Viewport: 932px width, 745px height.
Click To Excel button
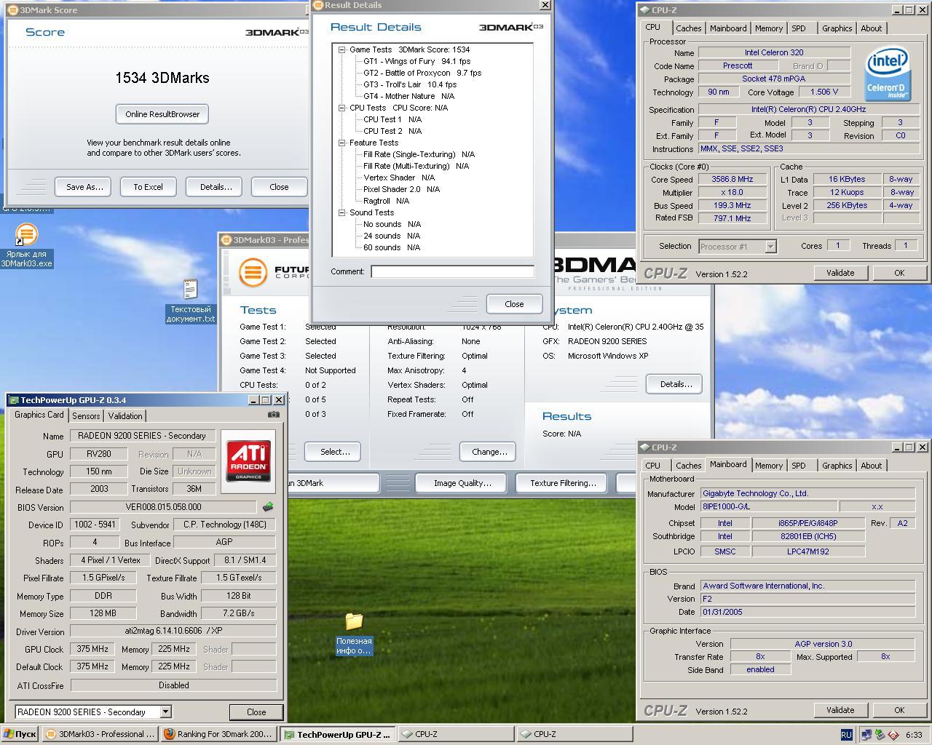tap(148, 187)
